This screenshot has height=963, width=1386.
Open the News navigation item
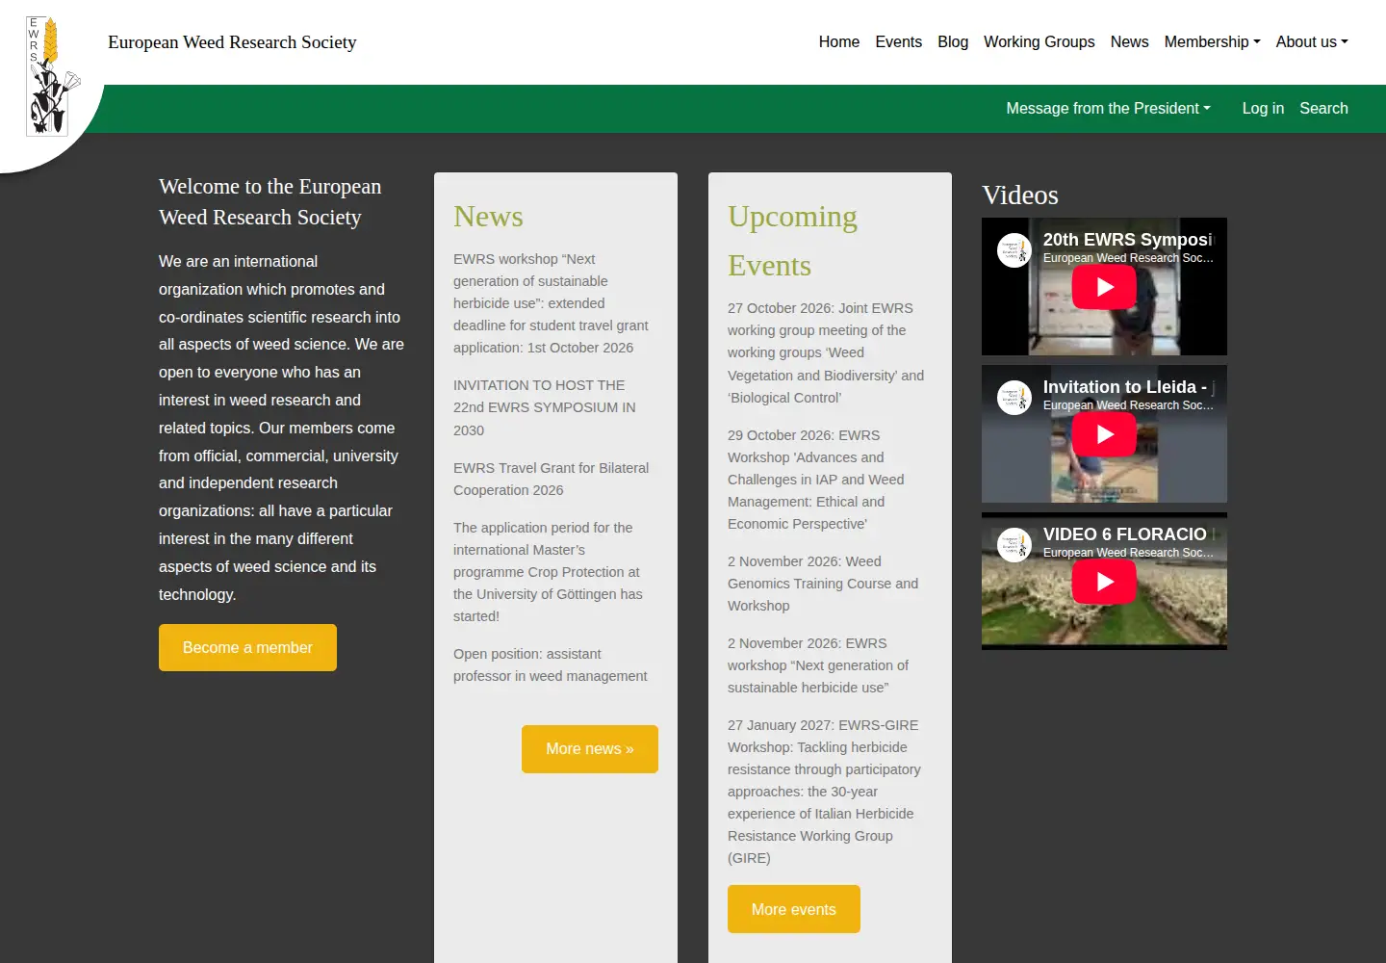(1129, 42)
